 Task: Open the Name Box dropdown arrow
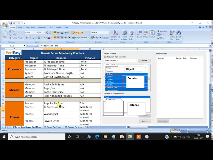[24, 46]
